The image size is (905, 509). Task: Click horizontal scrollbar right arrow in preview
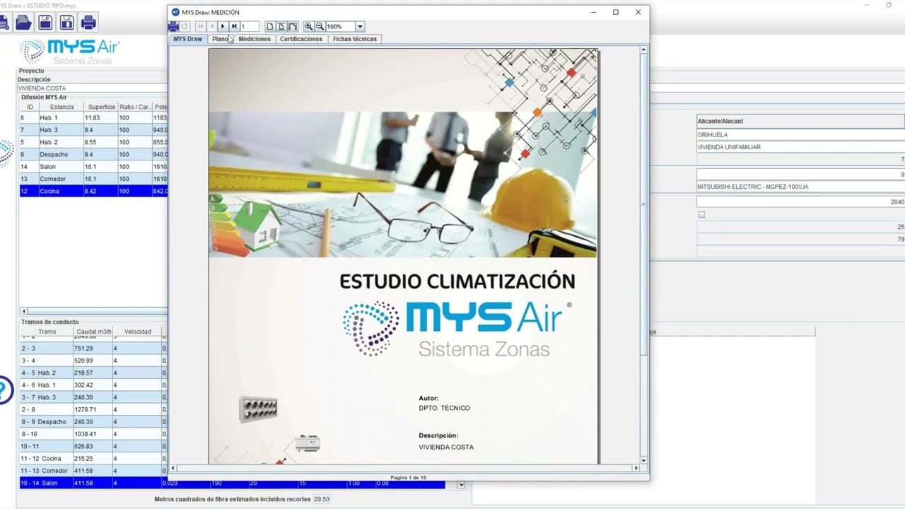coord(636,468)
